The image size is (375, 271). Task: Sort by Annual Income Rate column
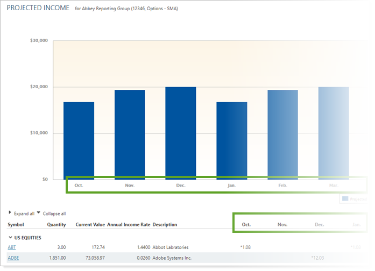click(128, 225)
